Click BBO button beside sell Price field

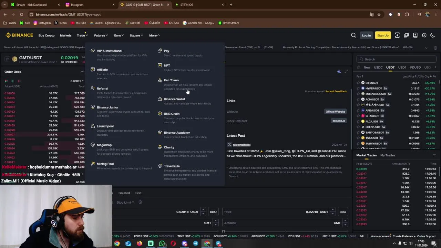click(342, 212)
